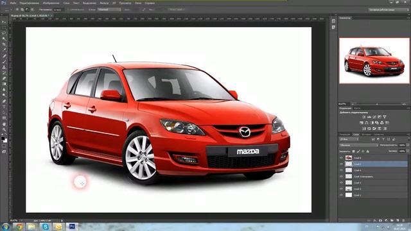Image resolution: width=411 pixels, height=231 pixels.
Task: Select the Слой 6 layer row
Action: pyautogui.click(x=373, y=158)
